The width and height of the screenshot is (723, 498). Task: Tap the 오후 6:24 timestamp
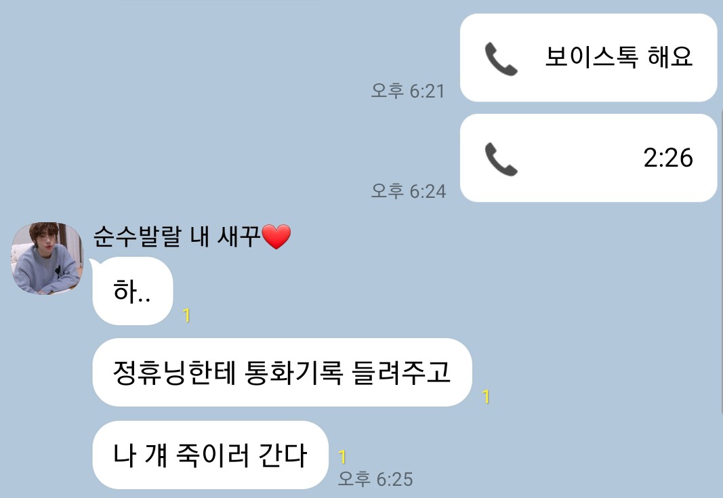point(409,191)
